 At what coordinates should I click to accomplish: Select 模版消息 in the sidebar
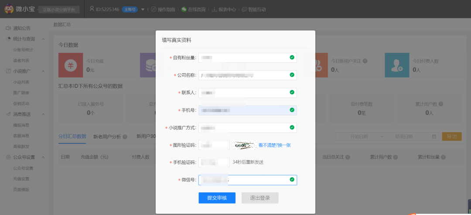pyautogui.click(x=21, y=125)
